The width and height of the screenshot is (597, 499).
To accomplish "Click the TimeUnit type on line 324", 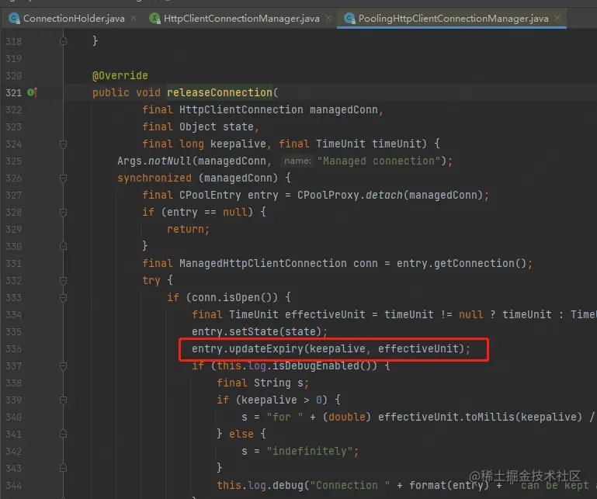I will (x=340, y=144).
